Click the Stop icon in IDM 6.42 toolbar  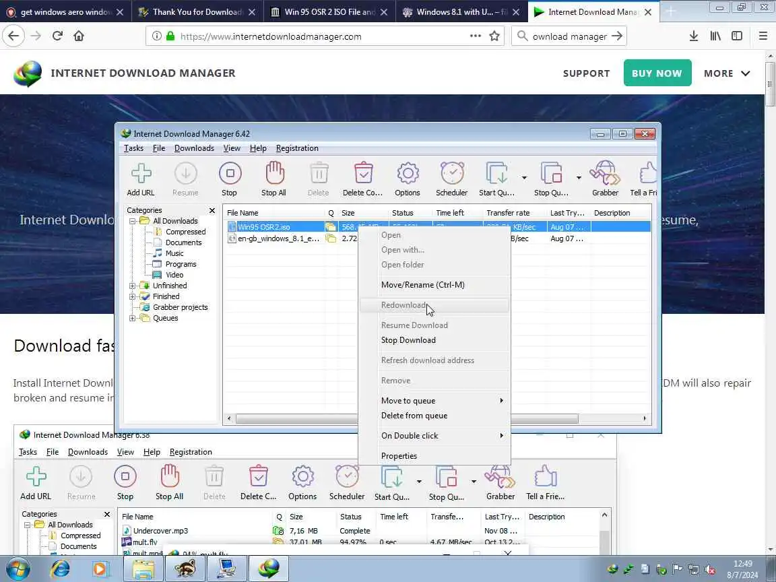(230, 174)
